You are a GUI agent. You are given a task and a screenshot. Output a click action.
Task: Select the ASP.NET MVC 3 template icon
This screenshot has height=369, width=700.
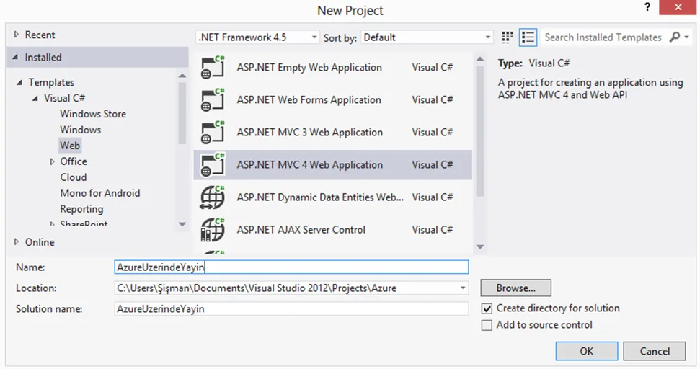point(213,133)
